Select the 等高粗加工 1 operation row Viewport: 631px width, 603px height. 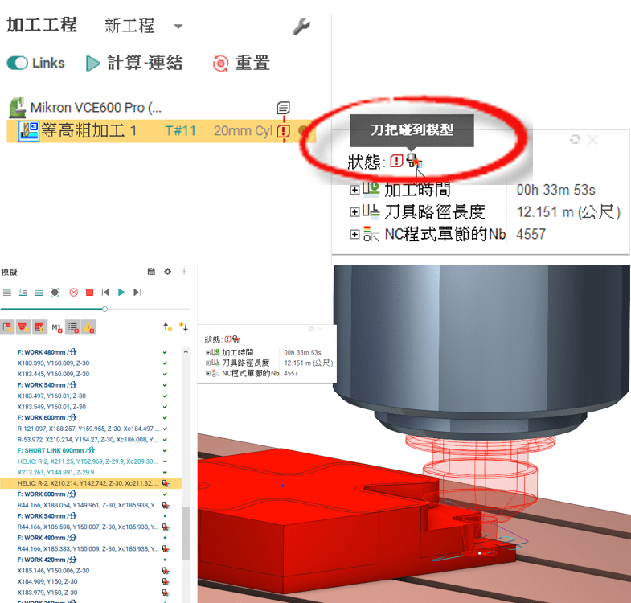(x=161, y=131)
